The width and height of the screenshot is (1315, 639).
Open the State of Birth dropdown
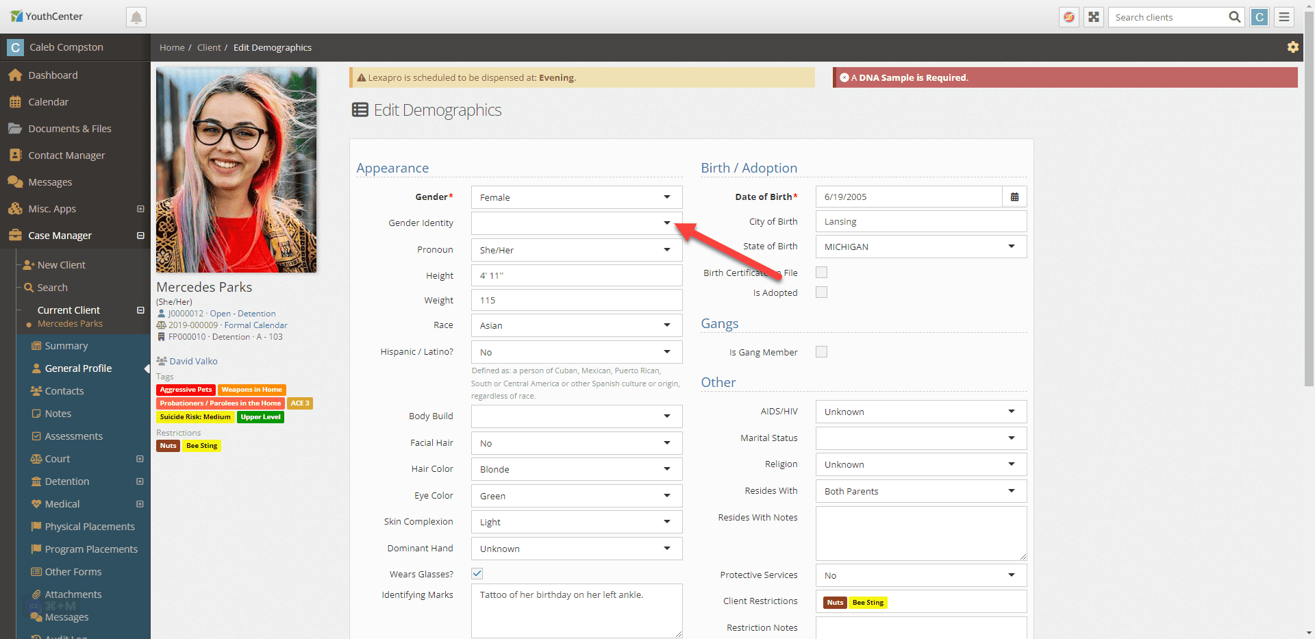point(921,247)
